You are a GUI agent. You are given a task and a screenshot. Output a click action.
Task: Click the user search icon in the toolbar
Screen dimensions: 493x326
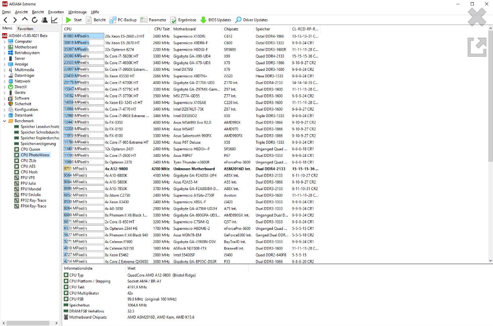click(x=44, y=20)
